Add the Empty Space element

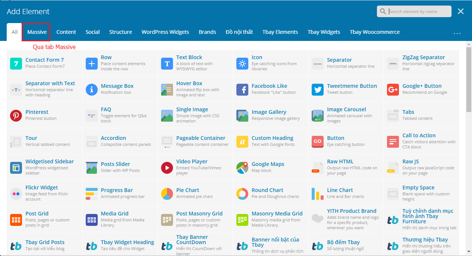tap(421, 194)
